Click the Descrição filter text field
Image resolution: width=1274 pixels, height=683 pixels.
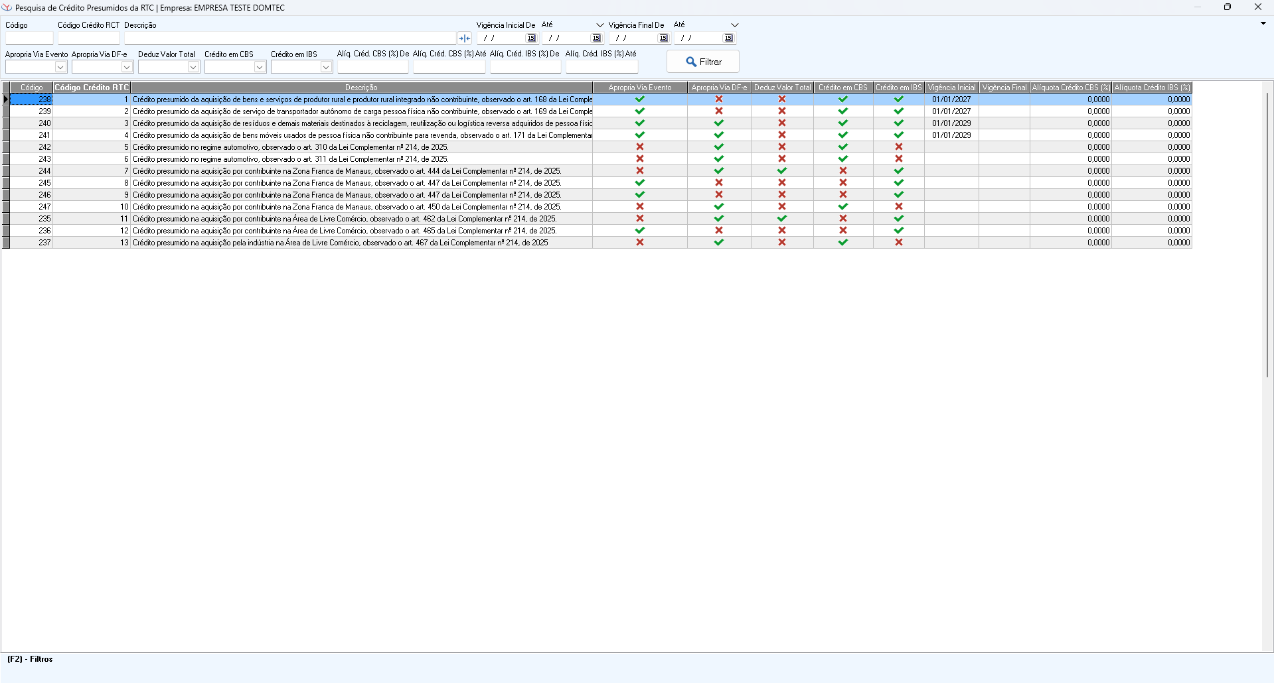click(289, 38)
